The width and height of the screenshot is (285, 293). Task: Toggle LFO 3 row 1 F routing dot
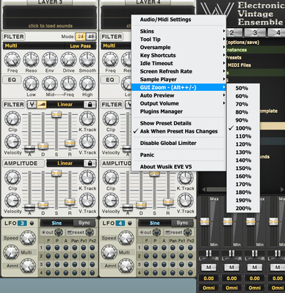[x=48, y=248]
